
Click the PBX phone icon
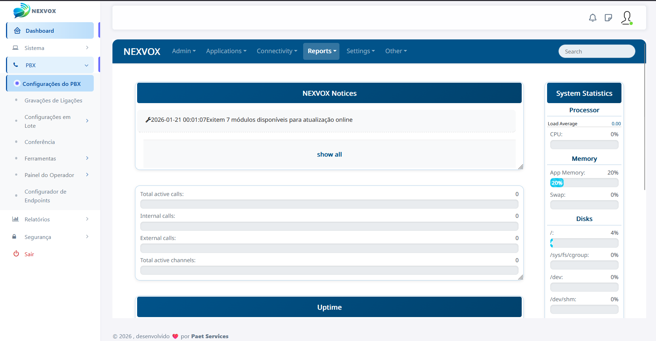pos(16,65)
